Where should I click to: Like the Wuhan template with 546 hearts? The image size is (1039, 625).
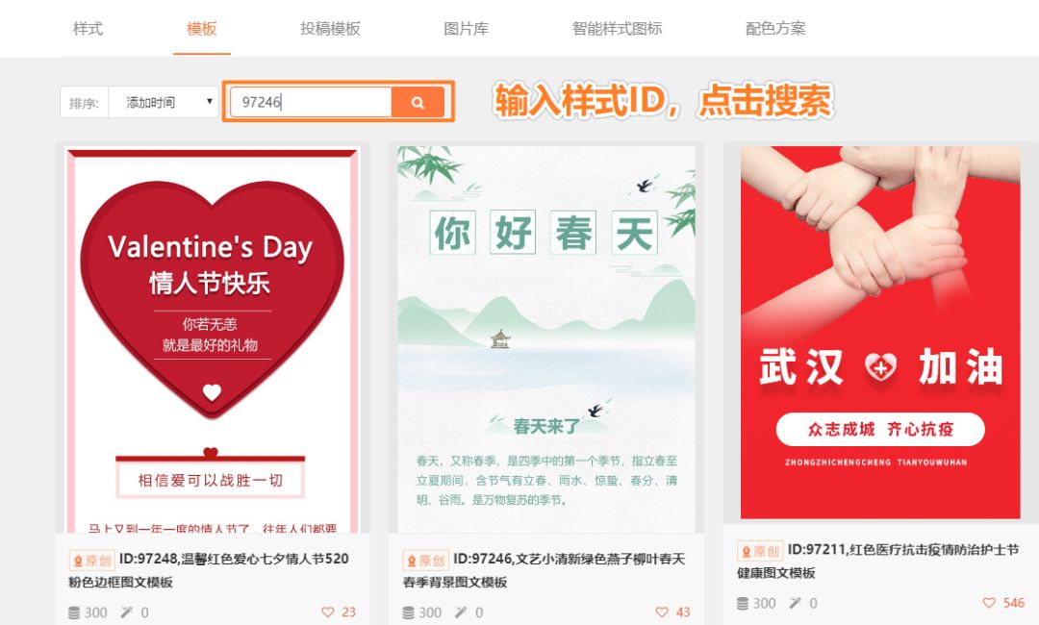(989, 603)
